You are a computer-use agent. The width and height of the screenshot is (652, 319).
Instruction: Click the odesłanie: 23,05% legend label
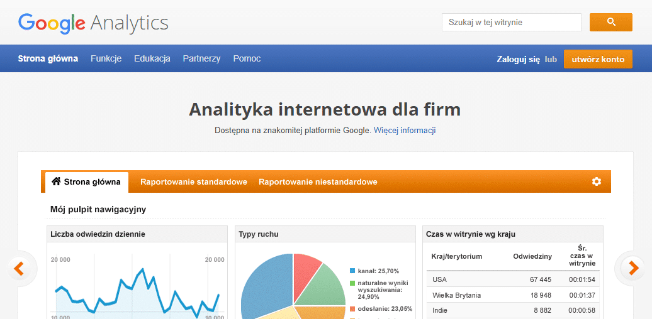385,308
